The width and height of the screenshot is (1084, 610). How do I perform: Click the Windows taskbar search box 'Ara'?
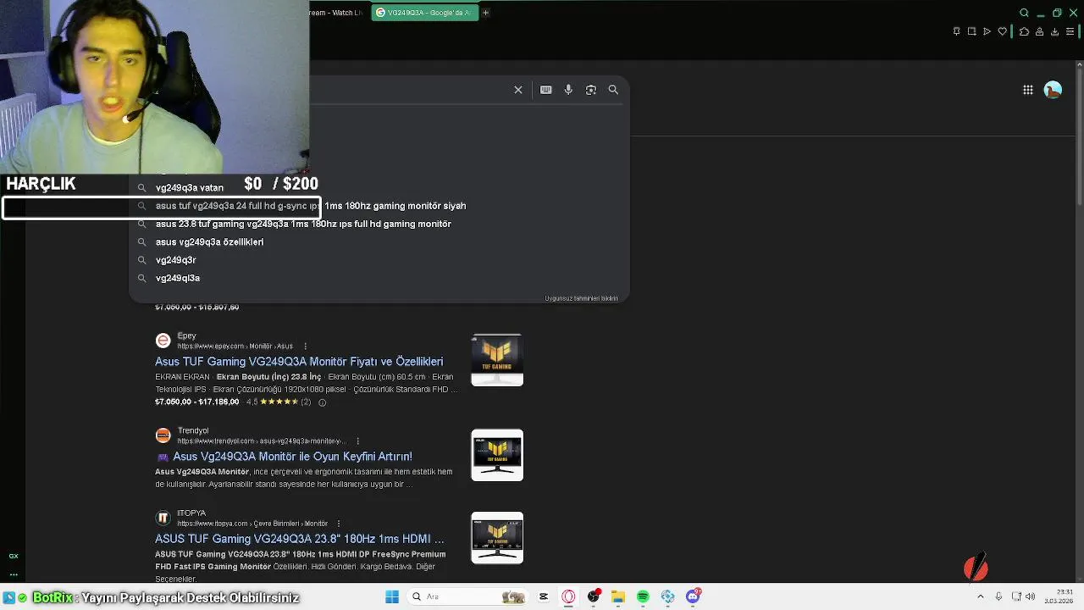[x=467, y=596]
